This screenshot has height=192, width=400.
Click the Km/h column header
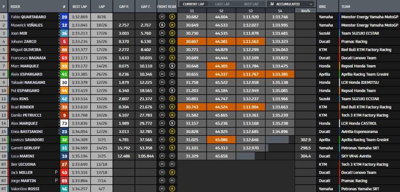coord(305,11)
